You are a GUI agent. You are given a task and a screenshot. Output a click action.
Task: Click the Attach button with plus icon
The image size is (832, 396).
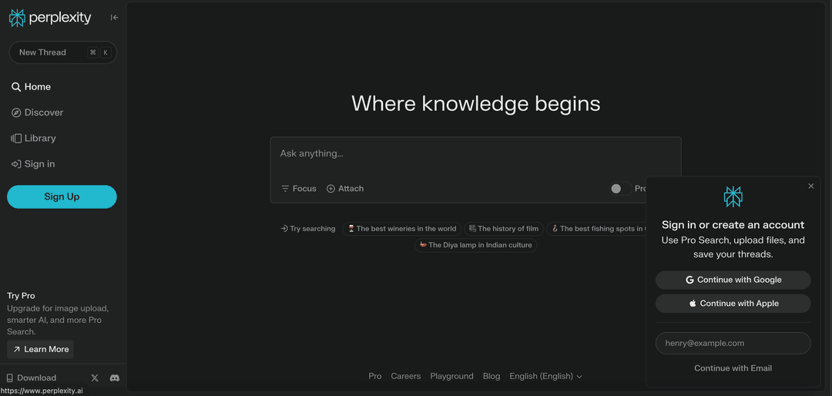(345, 189)
